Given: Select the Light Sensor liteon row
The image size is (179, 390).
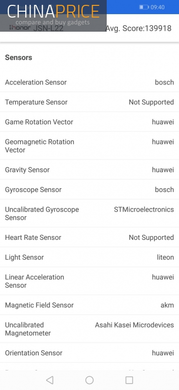Looking at the screenshot, I should 89,257.
